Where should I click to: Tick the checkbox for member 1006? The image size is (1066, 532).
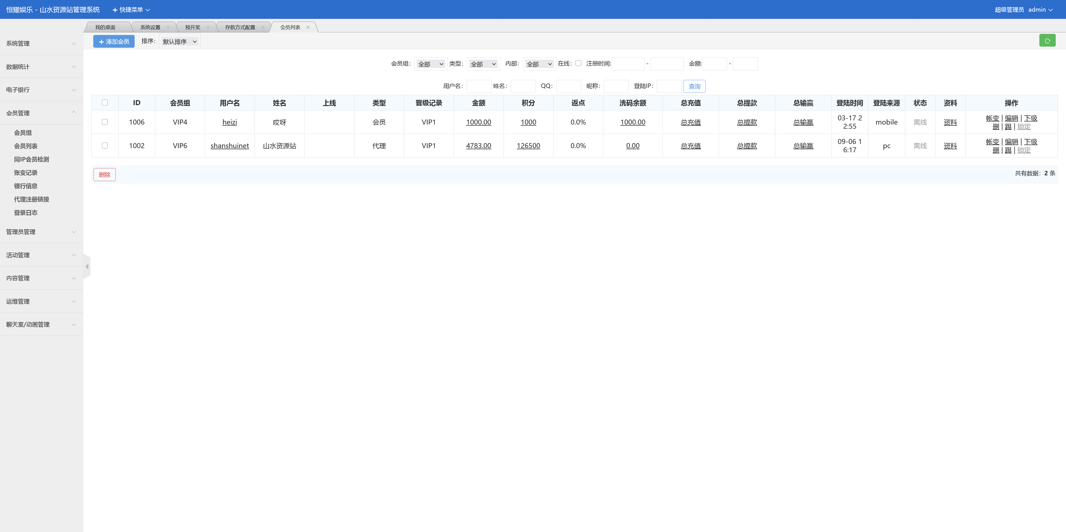[105, 122]
